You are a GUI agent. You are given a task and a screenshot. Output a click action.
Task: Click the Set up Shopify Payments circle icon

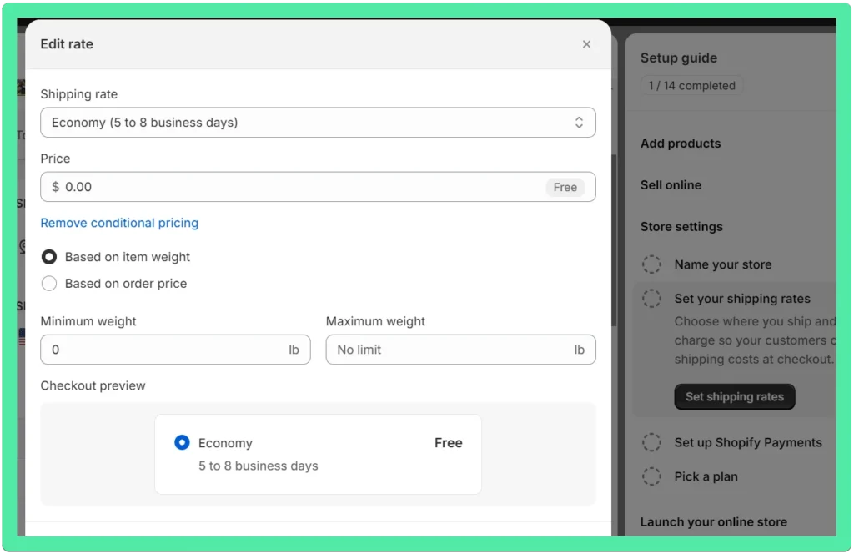[651, 442]
